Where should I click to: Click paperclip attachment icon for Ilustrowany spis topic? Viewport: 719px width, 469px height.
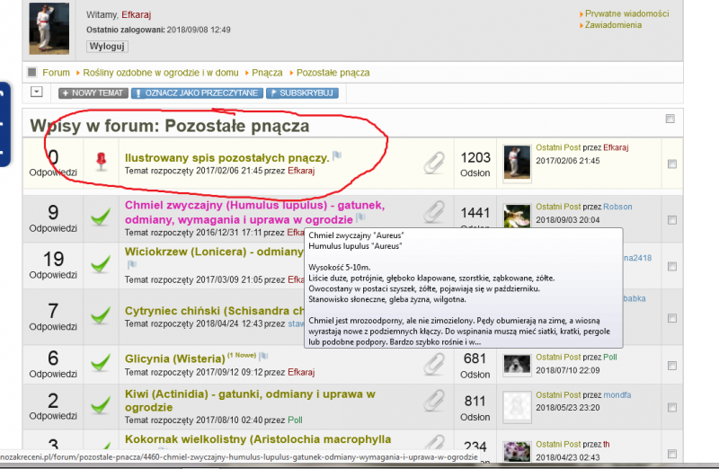coord(435,162)
